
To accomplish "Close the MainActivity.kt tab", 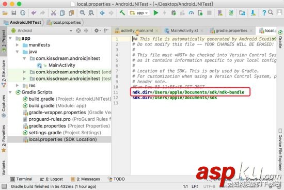I will (x=202, y=31).
